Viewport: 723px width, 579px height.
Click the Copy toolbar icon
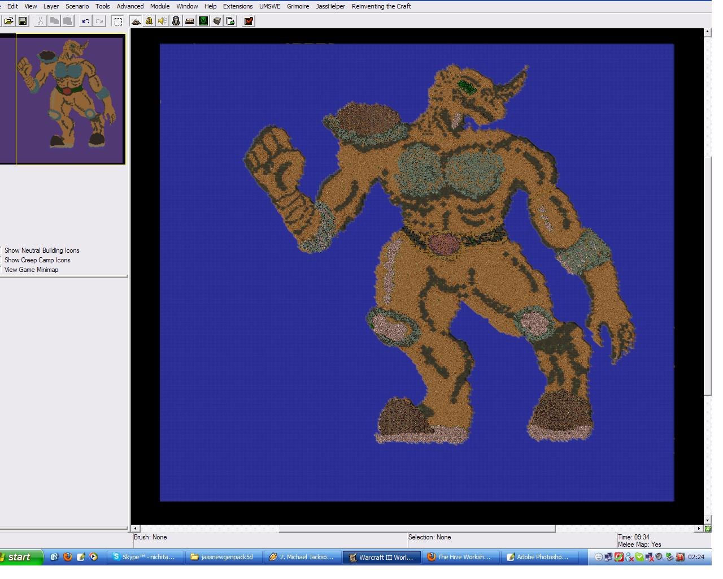tap(54, 21)
